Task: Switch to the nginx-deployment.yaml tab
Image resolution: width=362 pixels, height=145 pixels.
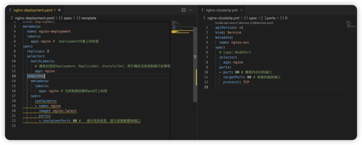Action: point(33,10)
